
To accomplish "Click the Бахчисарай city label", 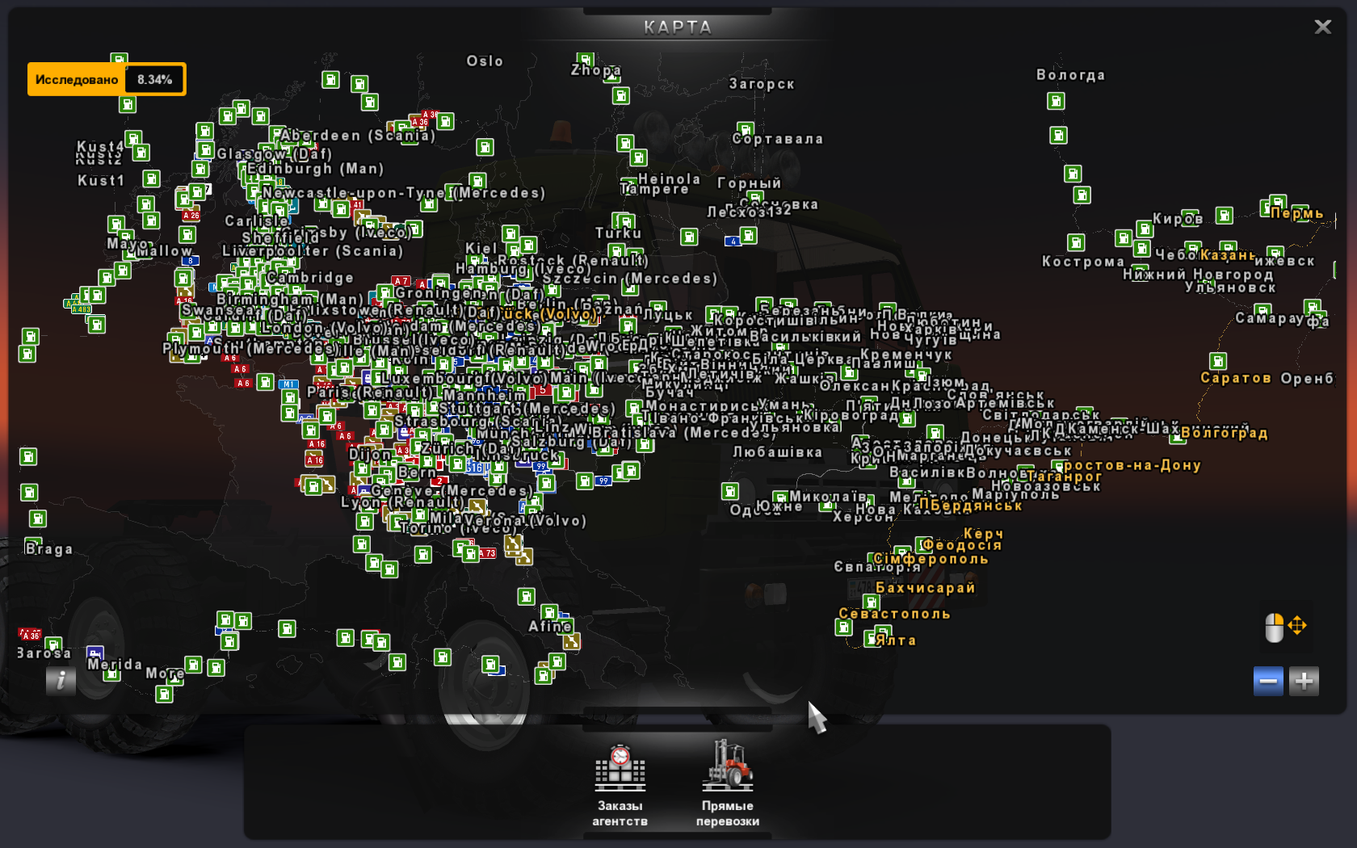I will [926, 588].
